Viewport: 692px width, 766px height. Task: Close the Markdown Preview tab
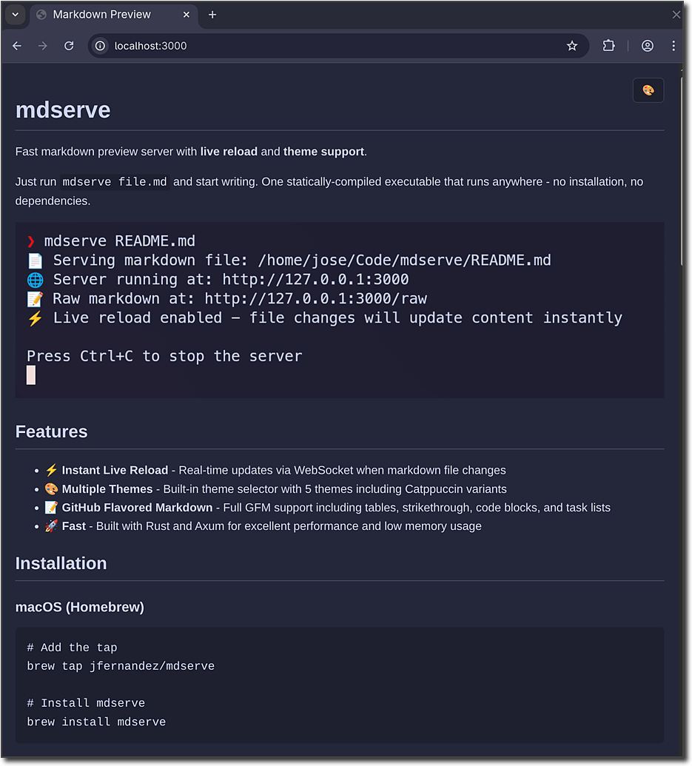click(187, 14)
